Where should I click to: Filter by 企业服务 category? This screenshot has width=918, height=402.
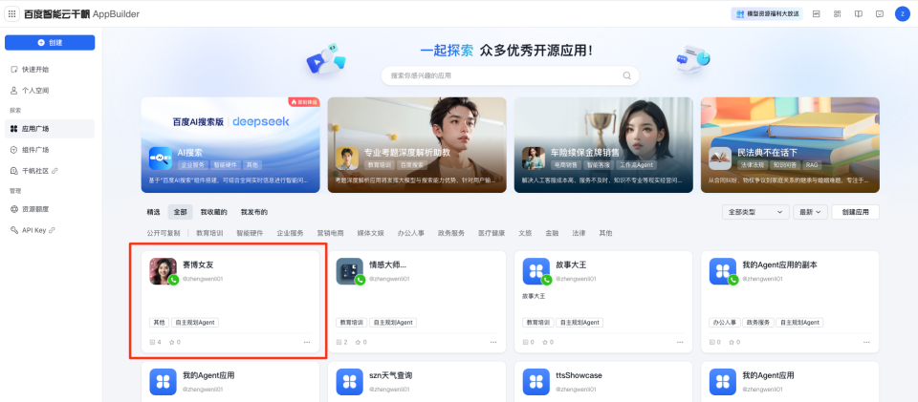point(291,233)
